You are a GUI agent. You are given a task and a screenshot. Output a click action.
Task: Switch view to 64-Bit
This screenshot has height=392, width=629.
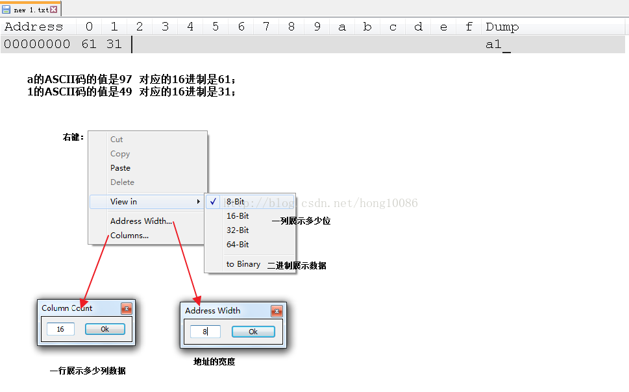238,244
